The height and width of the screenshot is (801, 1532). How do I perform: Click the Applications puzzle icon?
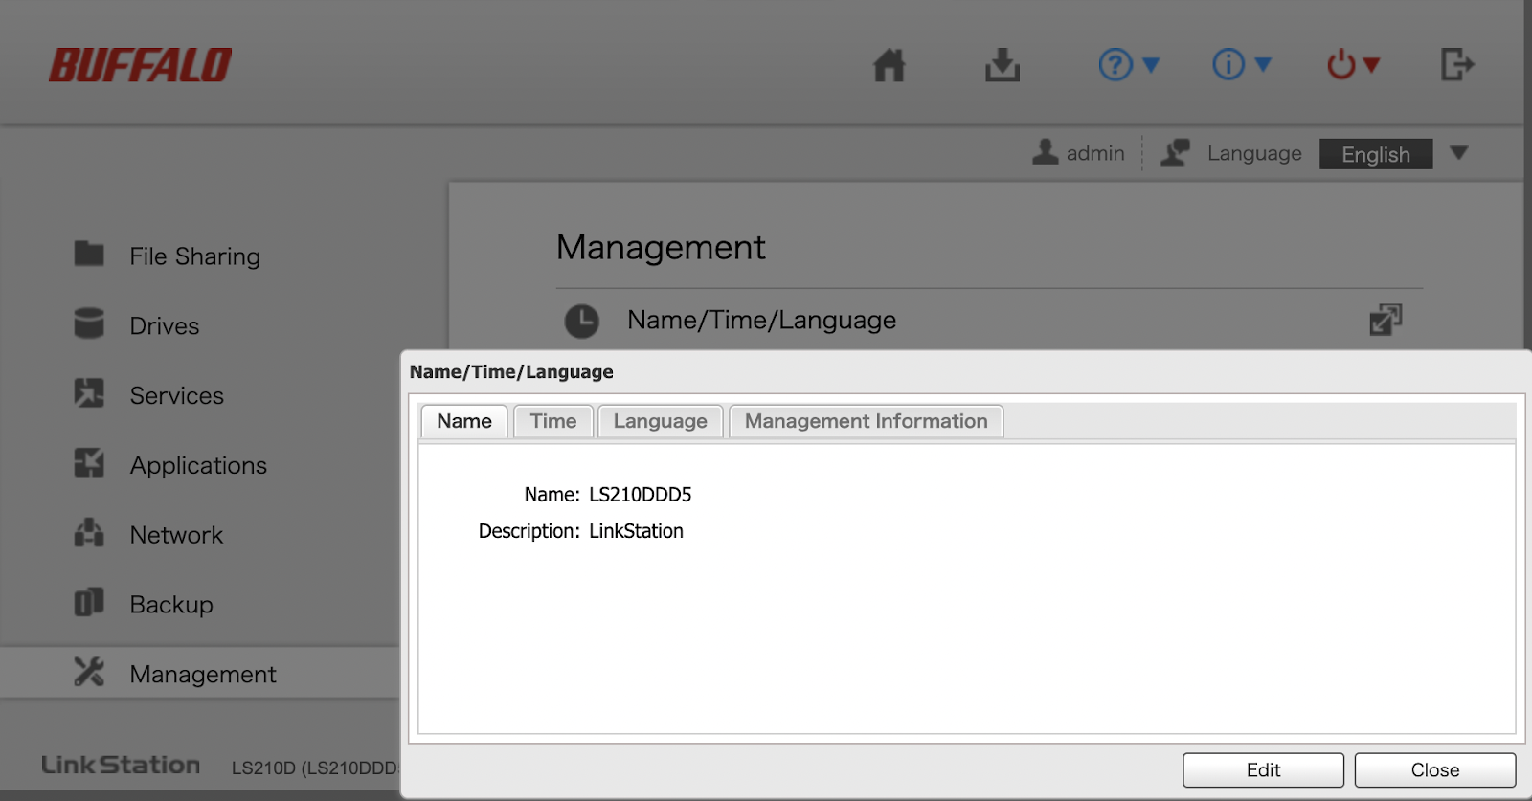click(89, 462)
